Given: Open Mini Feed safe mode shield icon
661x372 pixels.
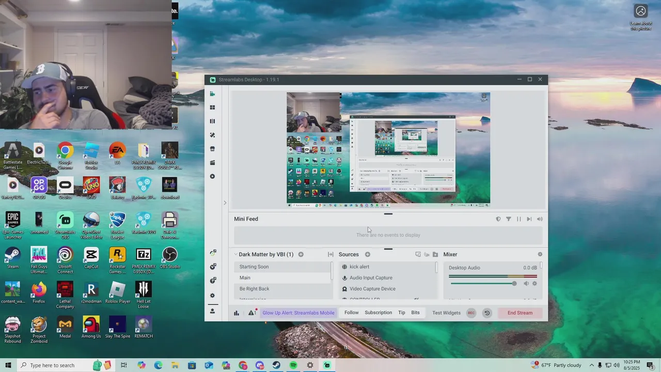Looking at the screenshot, I should [498, 219].
